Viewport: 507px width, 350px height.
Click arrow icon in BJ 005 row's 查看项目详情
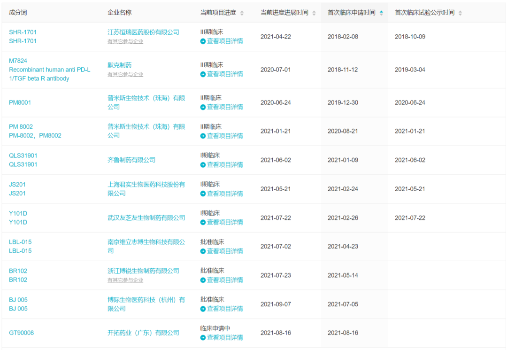pyautogui.click(x=203, y=309)
